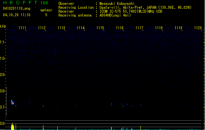Click the 1.1 kHz frequency axis label
This screenshot has width=205, height=130.
tap(3, 42)
